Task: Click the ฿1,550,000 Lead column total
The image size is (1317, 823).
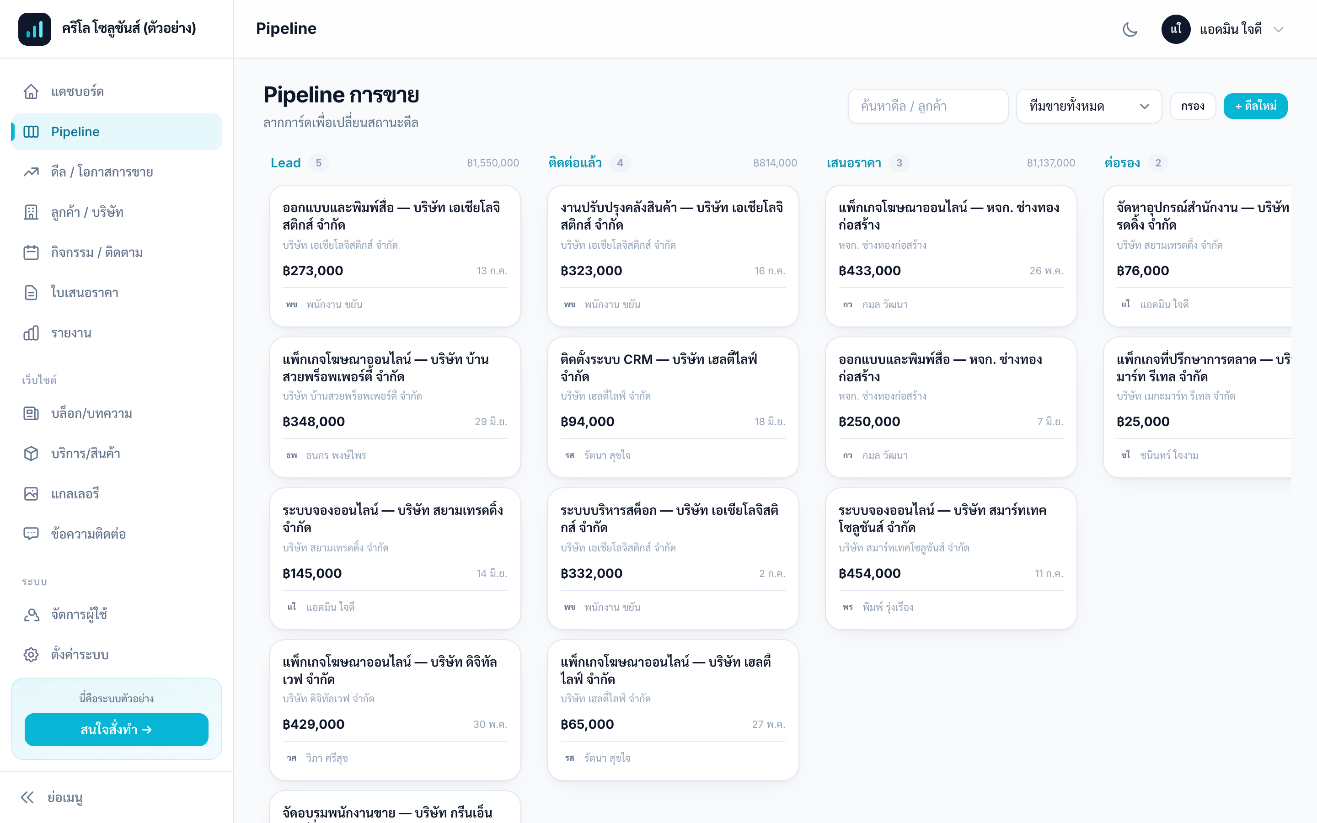Action: (x=493, y=163)
